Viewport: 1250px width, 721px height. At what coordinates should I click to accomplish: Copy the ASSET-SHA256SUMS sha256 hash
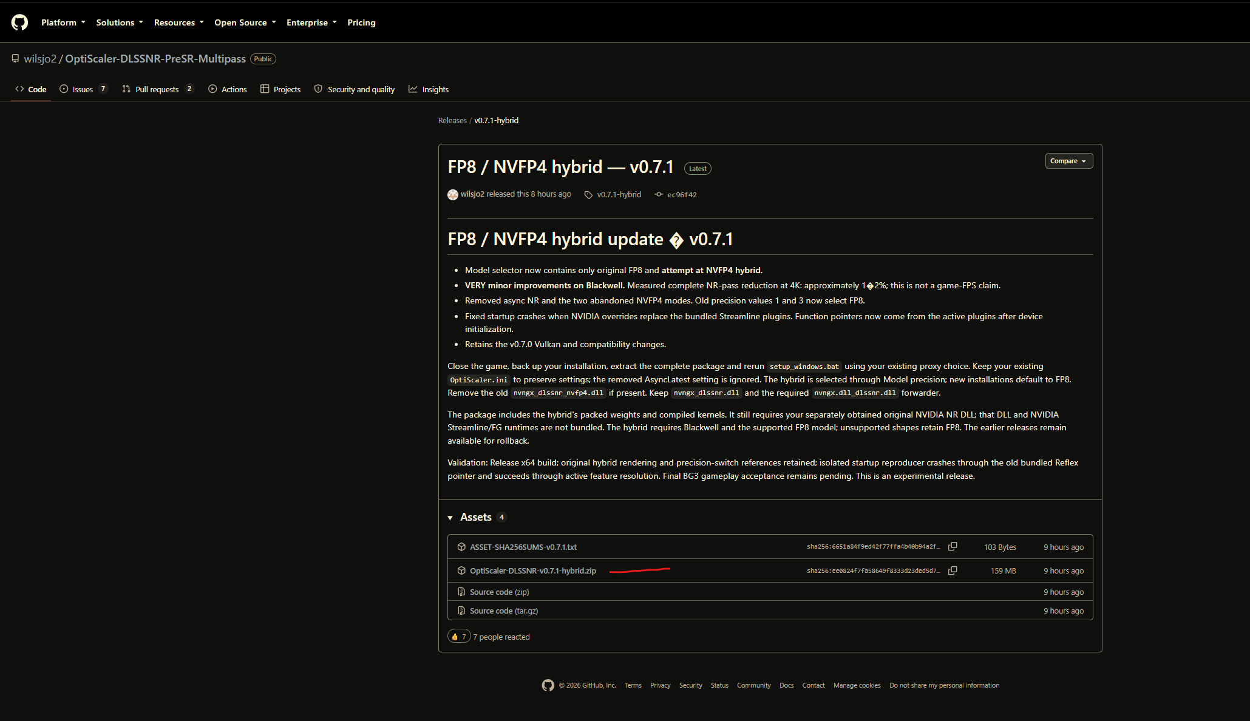point(953,546)
